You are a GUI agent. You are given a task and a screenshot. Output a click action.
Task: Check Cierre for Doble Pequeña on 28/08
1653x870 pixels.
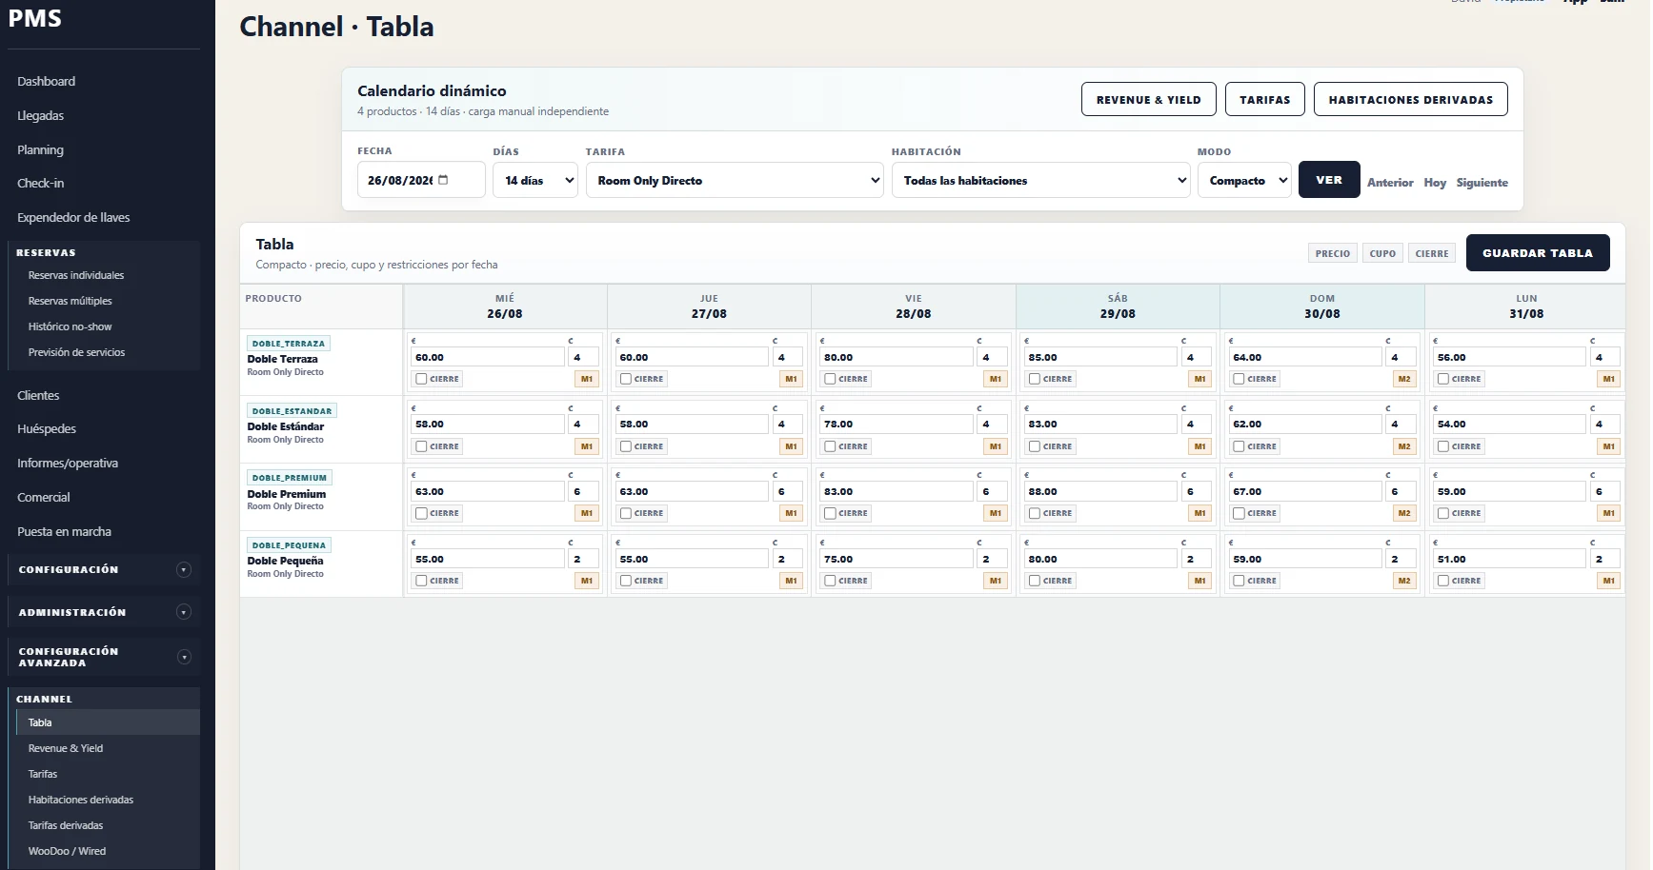[x=830, y=581]
